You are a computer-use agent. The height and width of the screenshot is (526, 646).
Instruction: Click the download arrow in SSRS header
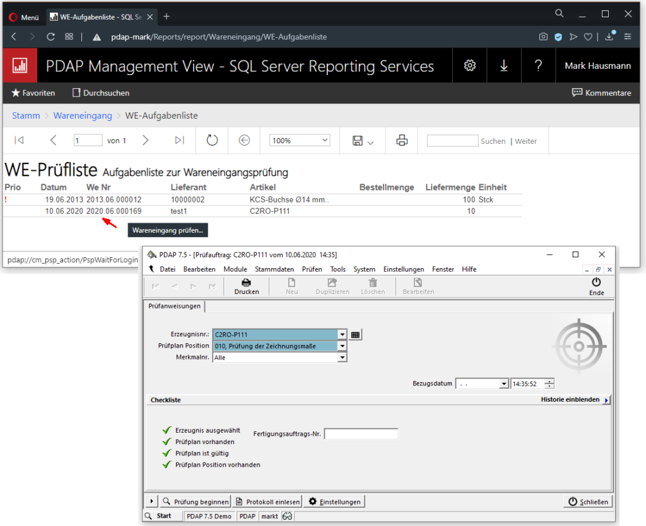pos(504,66)
